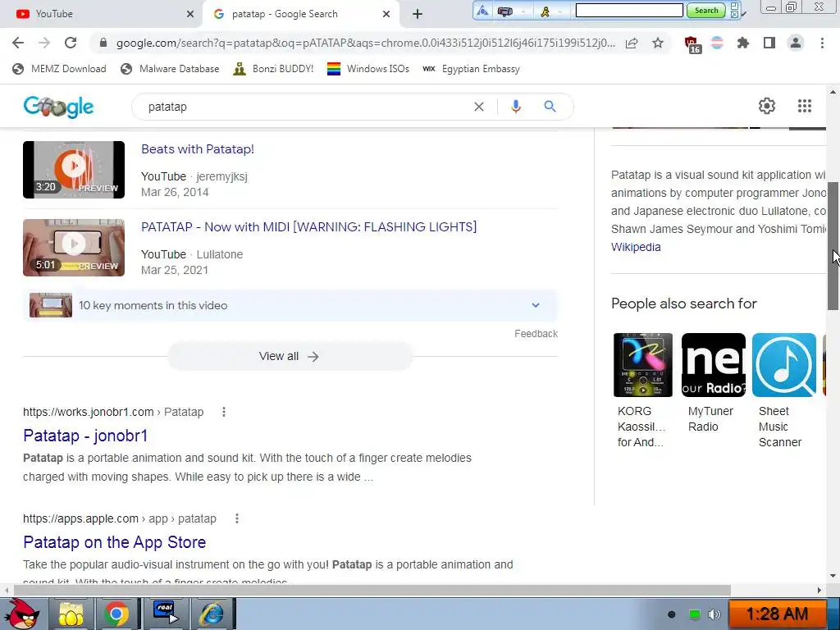Viewport: 840px width, 630px height.
Task: Open Chrome's three-dot menu
Action: click(x=822, y=43)
